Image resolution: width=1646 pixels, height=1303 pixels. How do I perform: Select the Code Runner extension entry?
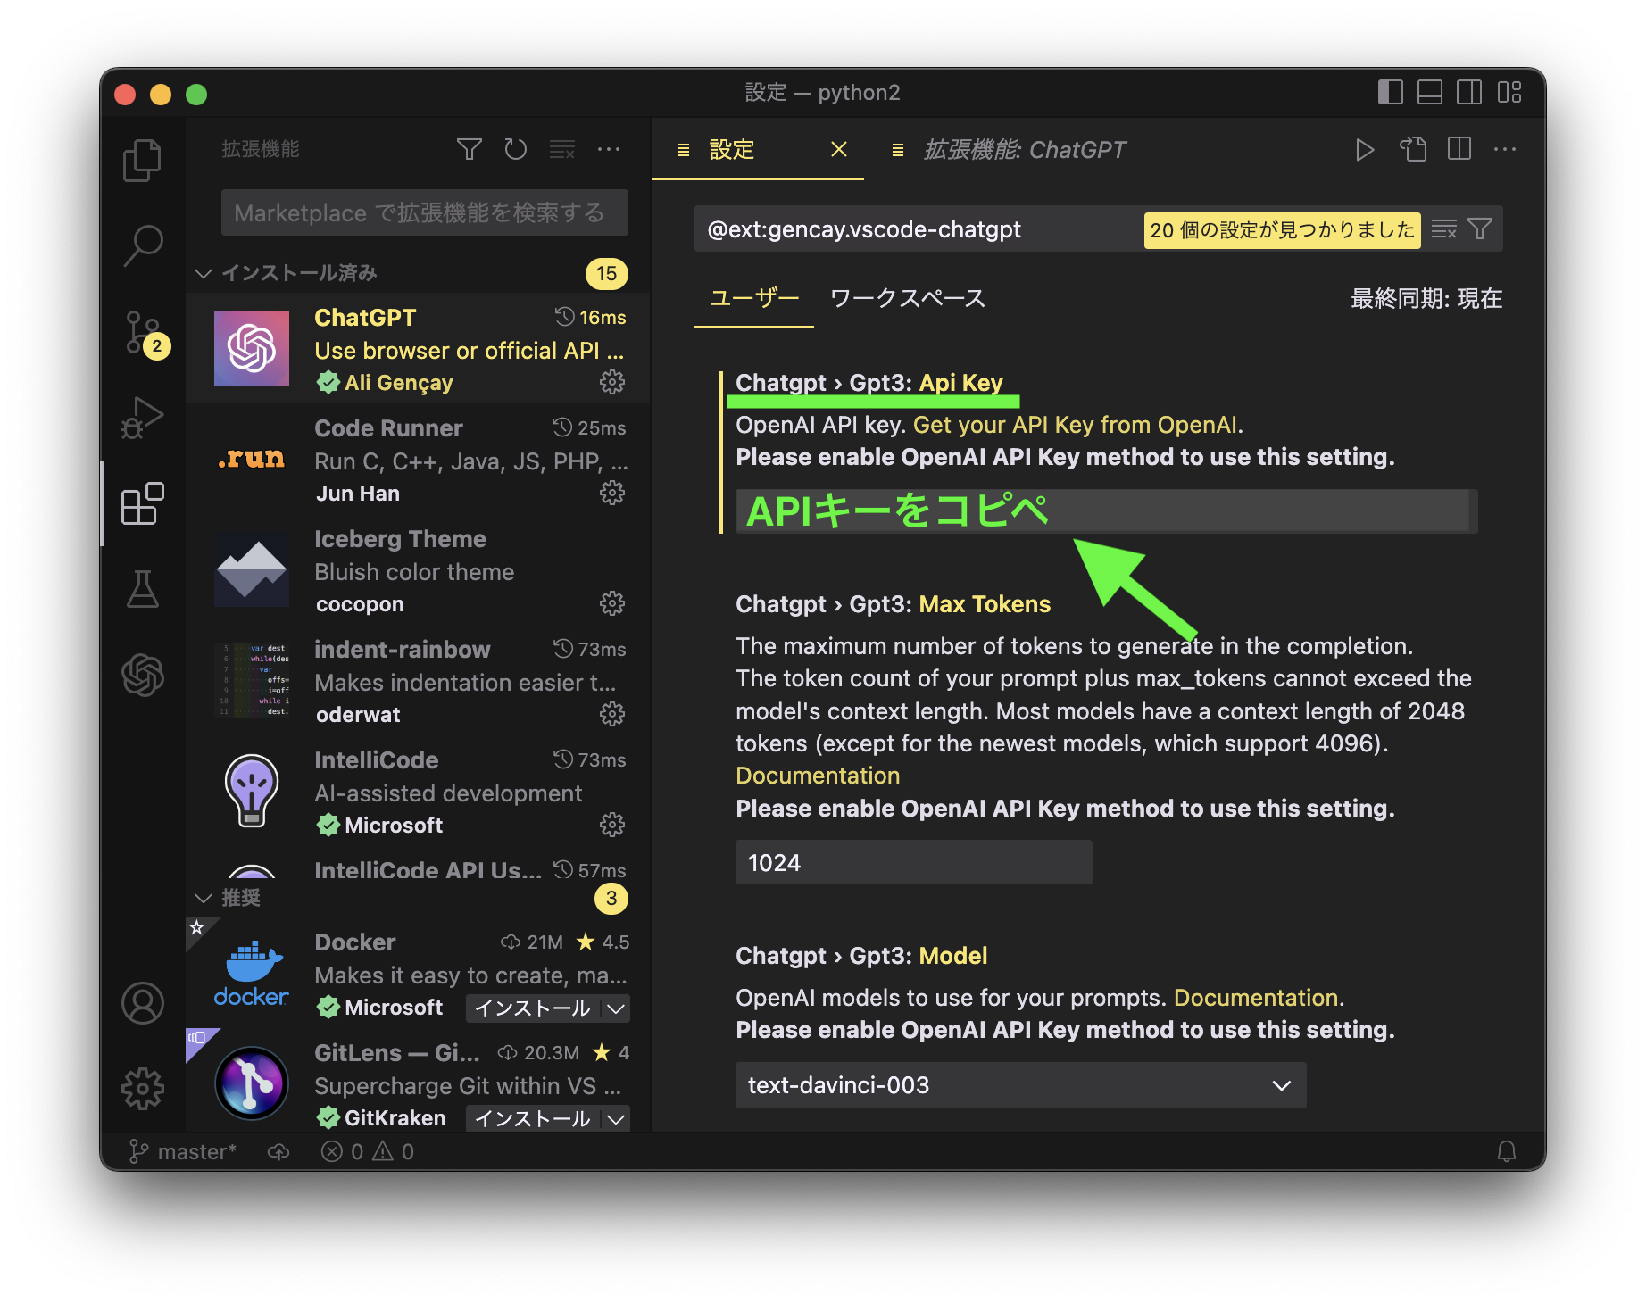[418, 460]
